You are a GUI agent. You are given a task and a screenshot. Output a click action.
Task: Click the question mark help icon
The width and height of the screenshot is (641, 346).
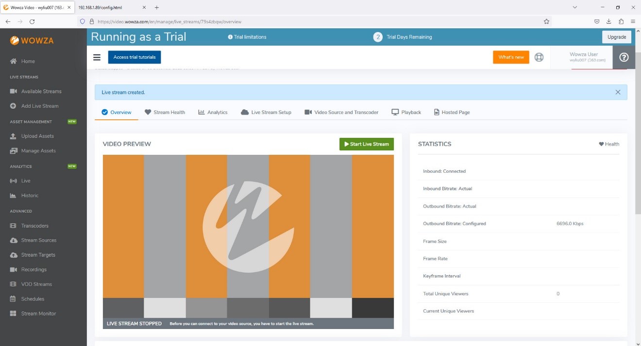pyautogui.click(x=624, y=57)
